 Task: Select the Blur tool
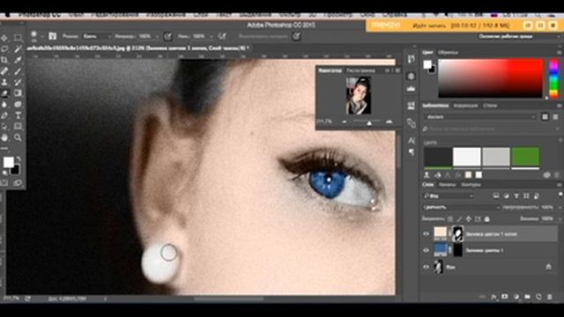[x=4, y=105]
